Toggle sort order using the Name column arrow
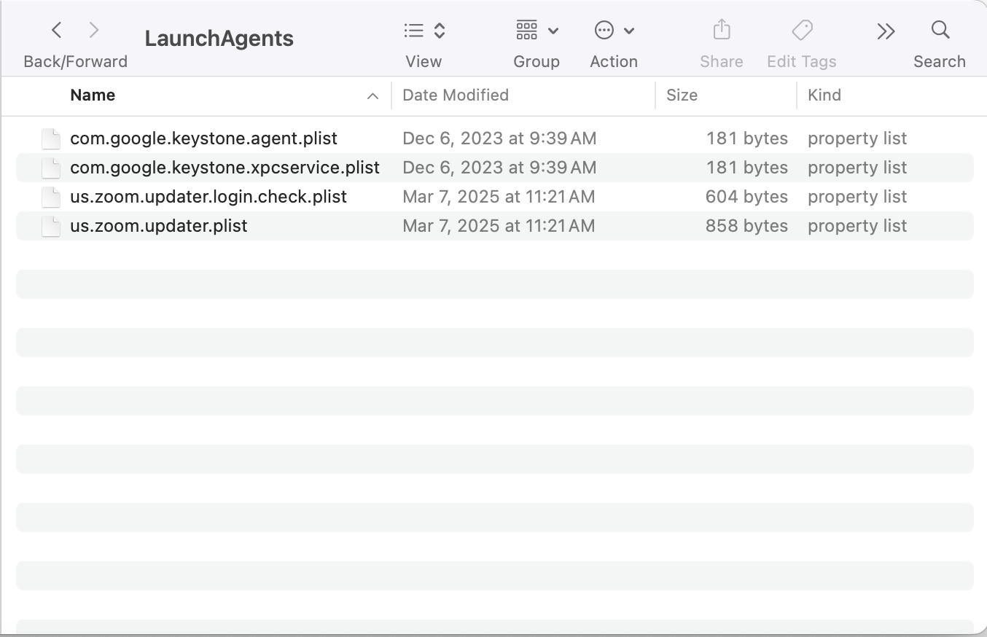The height and width of the screenshot is (637, 987). (373, 96)
